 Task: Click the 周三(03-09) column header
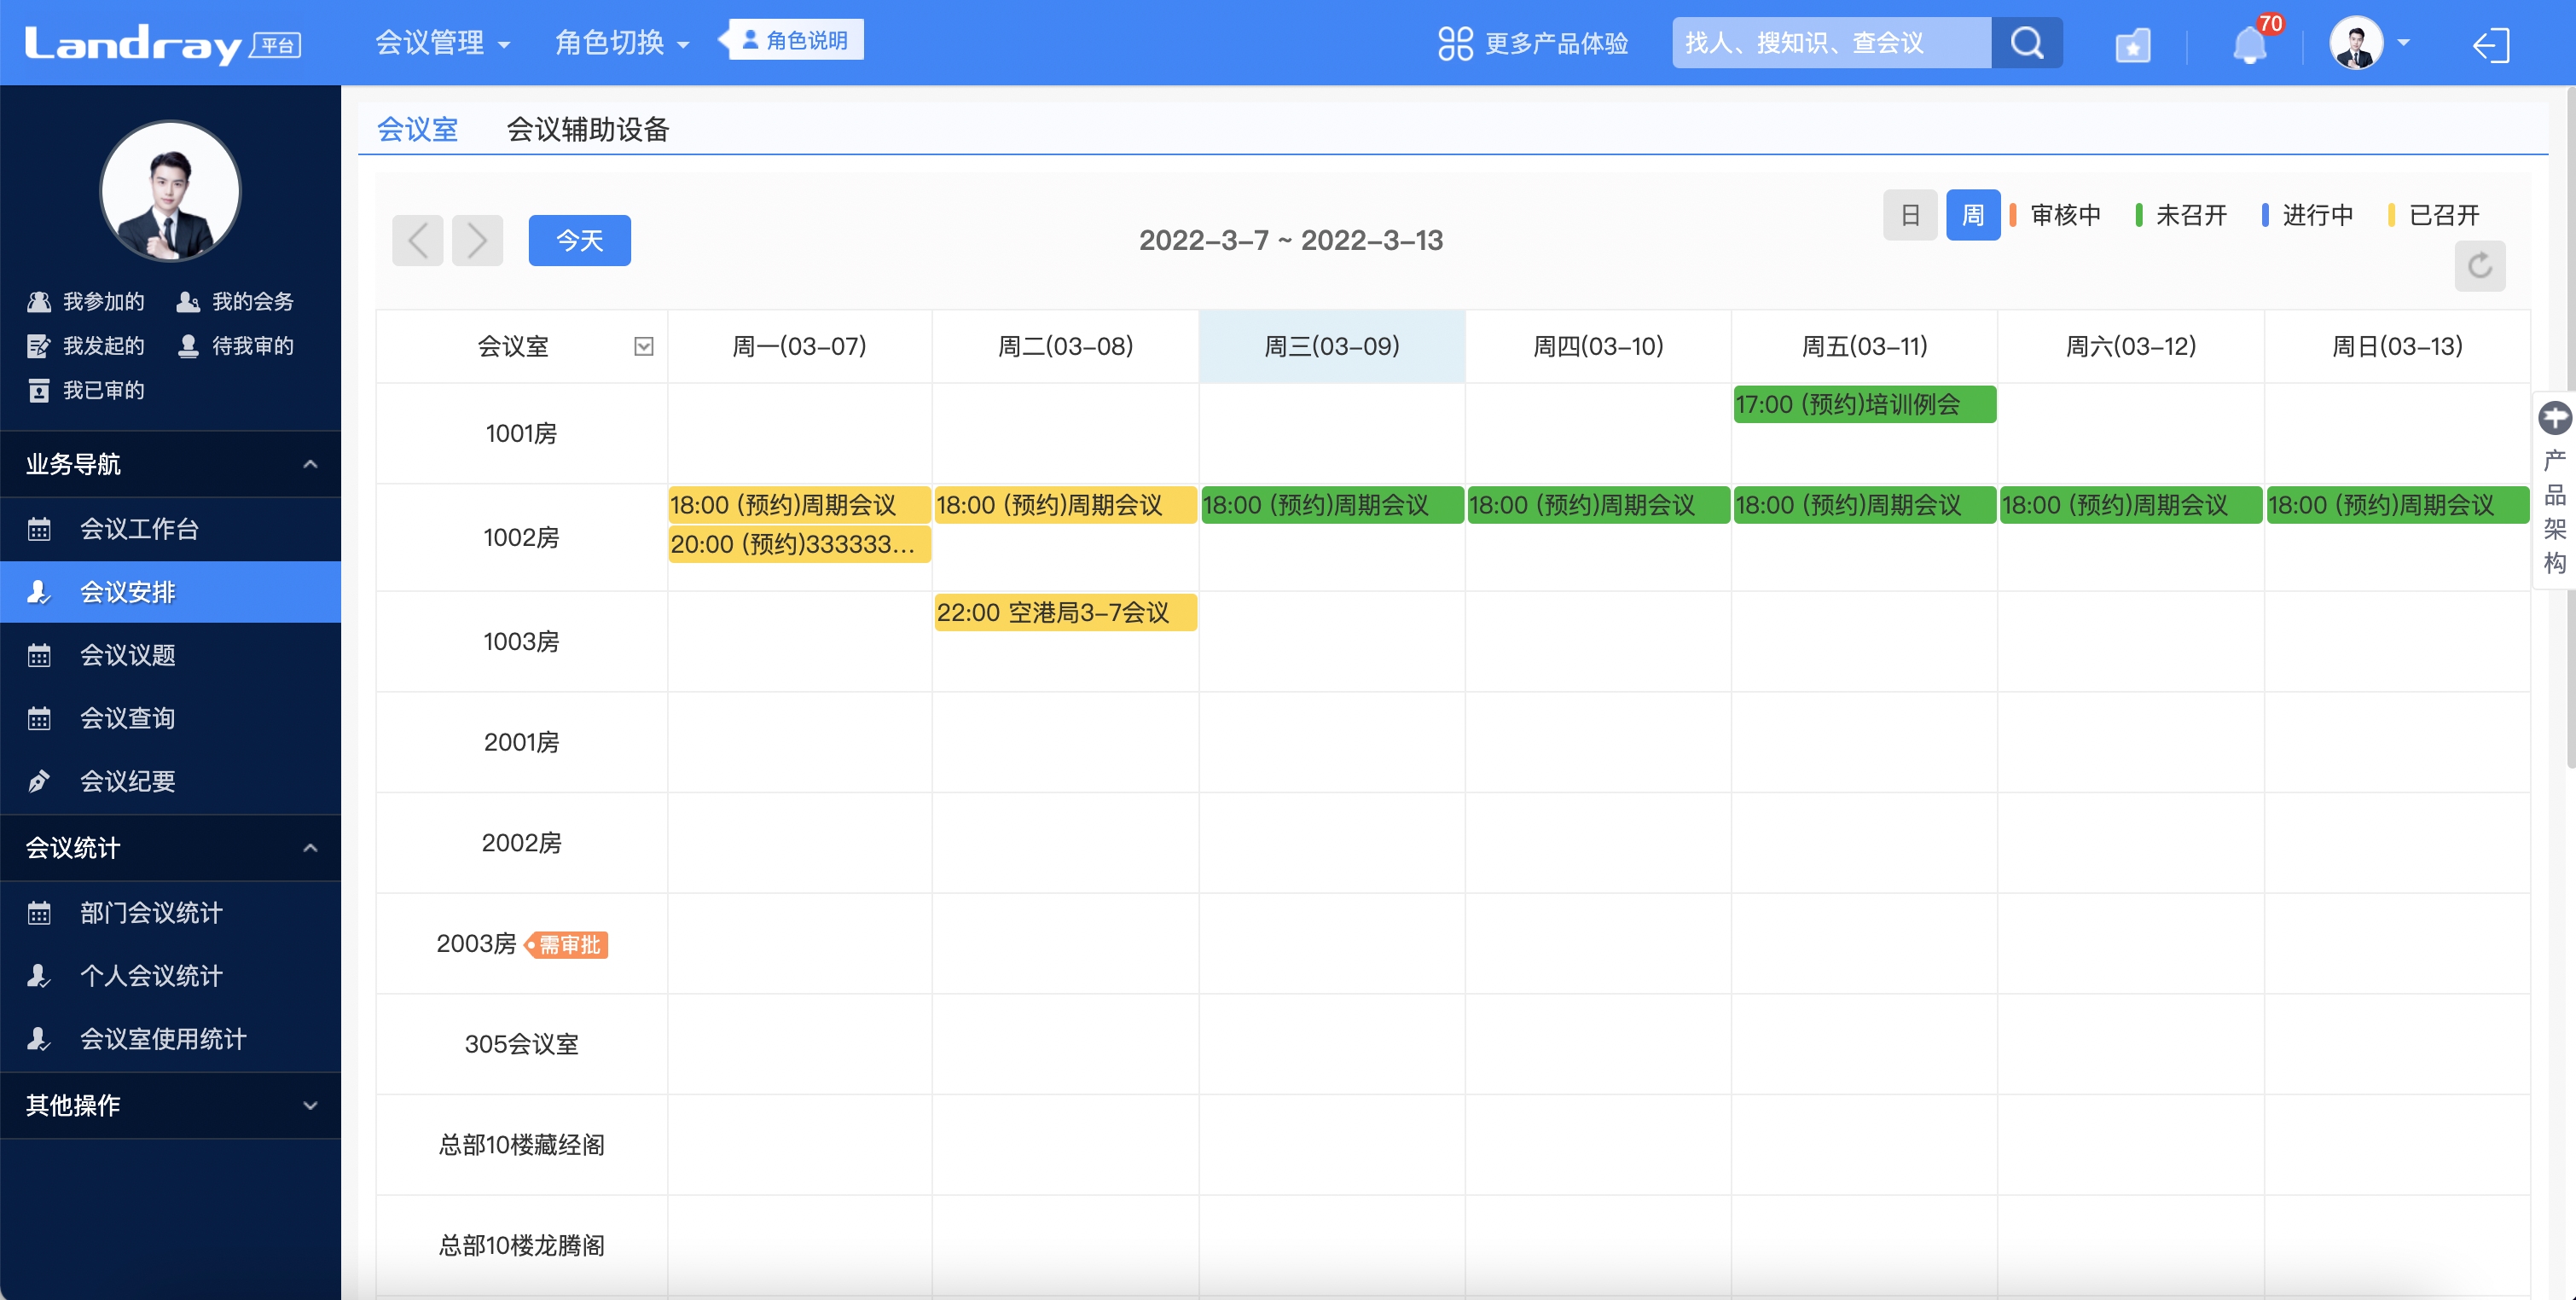pyautogui.click(x=1332, y=346)
